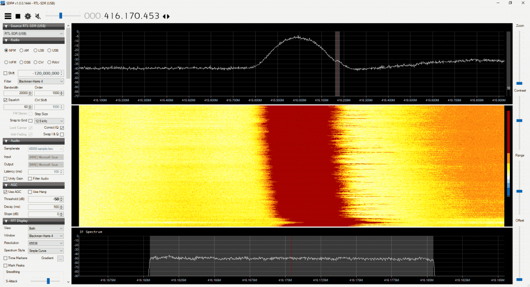Collapse the Source: RTL-SDR (USB) header

[6, 26]
